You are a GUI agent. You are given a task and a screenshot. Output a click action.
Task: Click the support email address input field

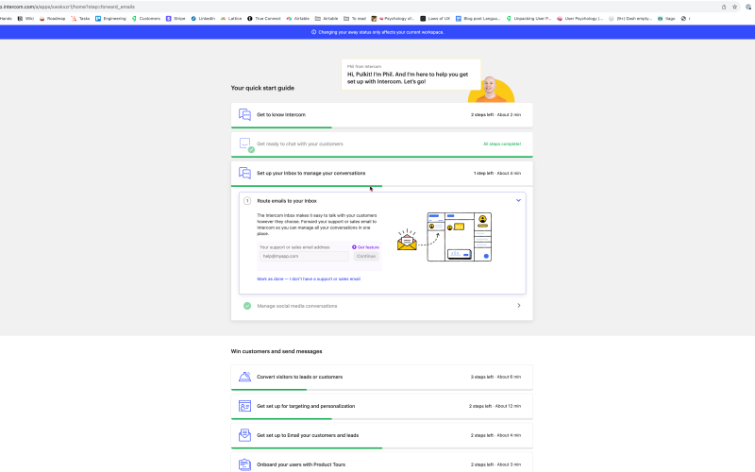click(x=304, y=256)
